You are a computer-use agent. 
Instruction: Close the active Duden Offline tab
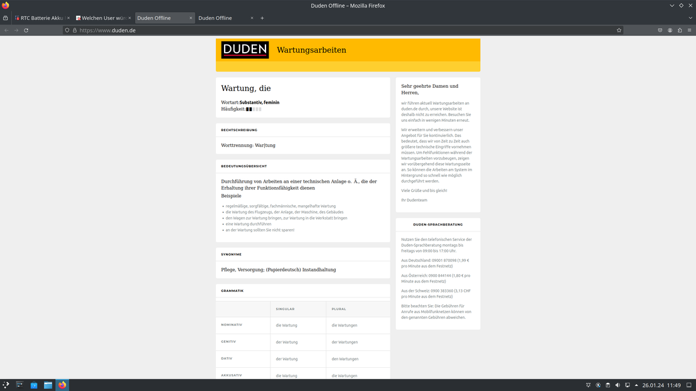coord(191,18)
